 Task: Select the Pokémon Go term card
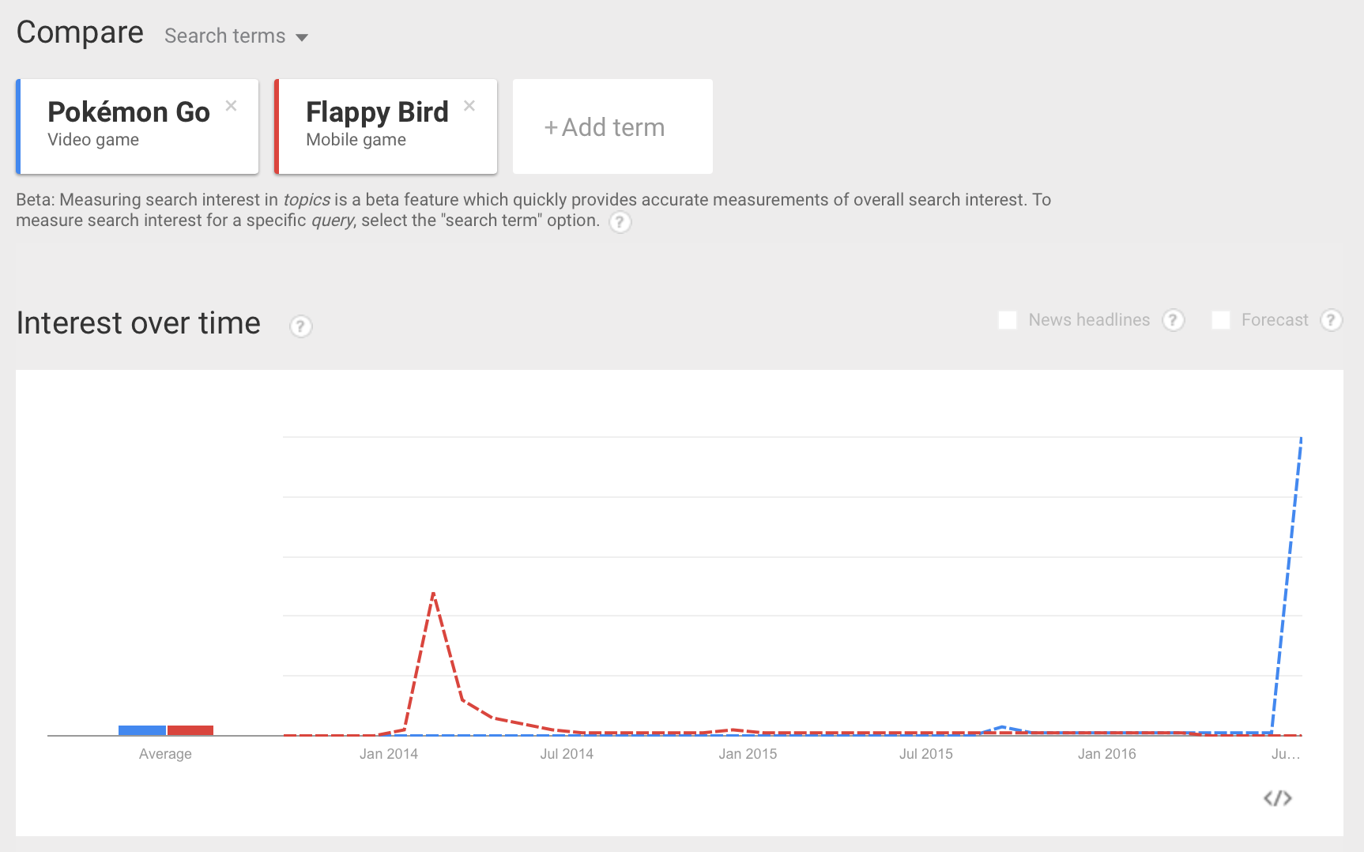click(x=138, y=126)
